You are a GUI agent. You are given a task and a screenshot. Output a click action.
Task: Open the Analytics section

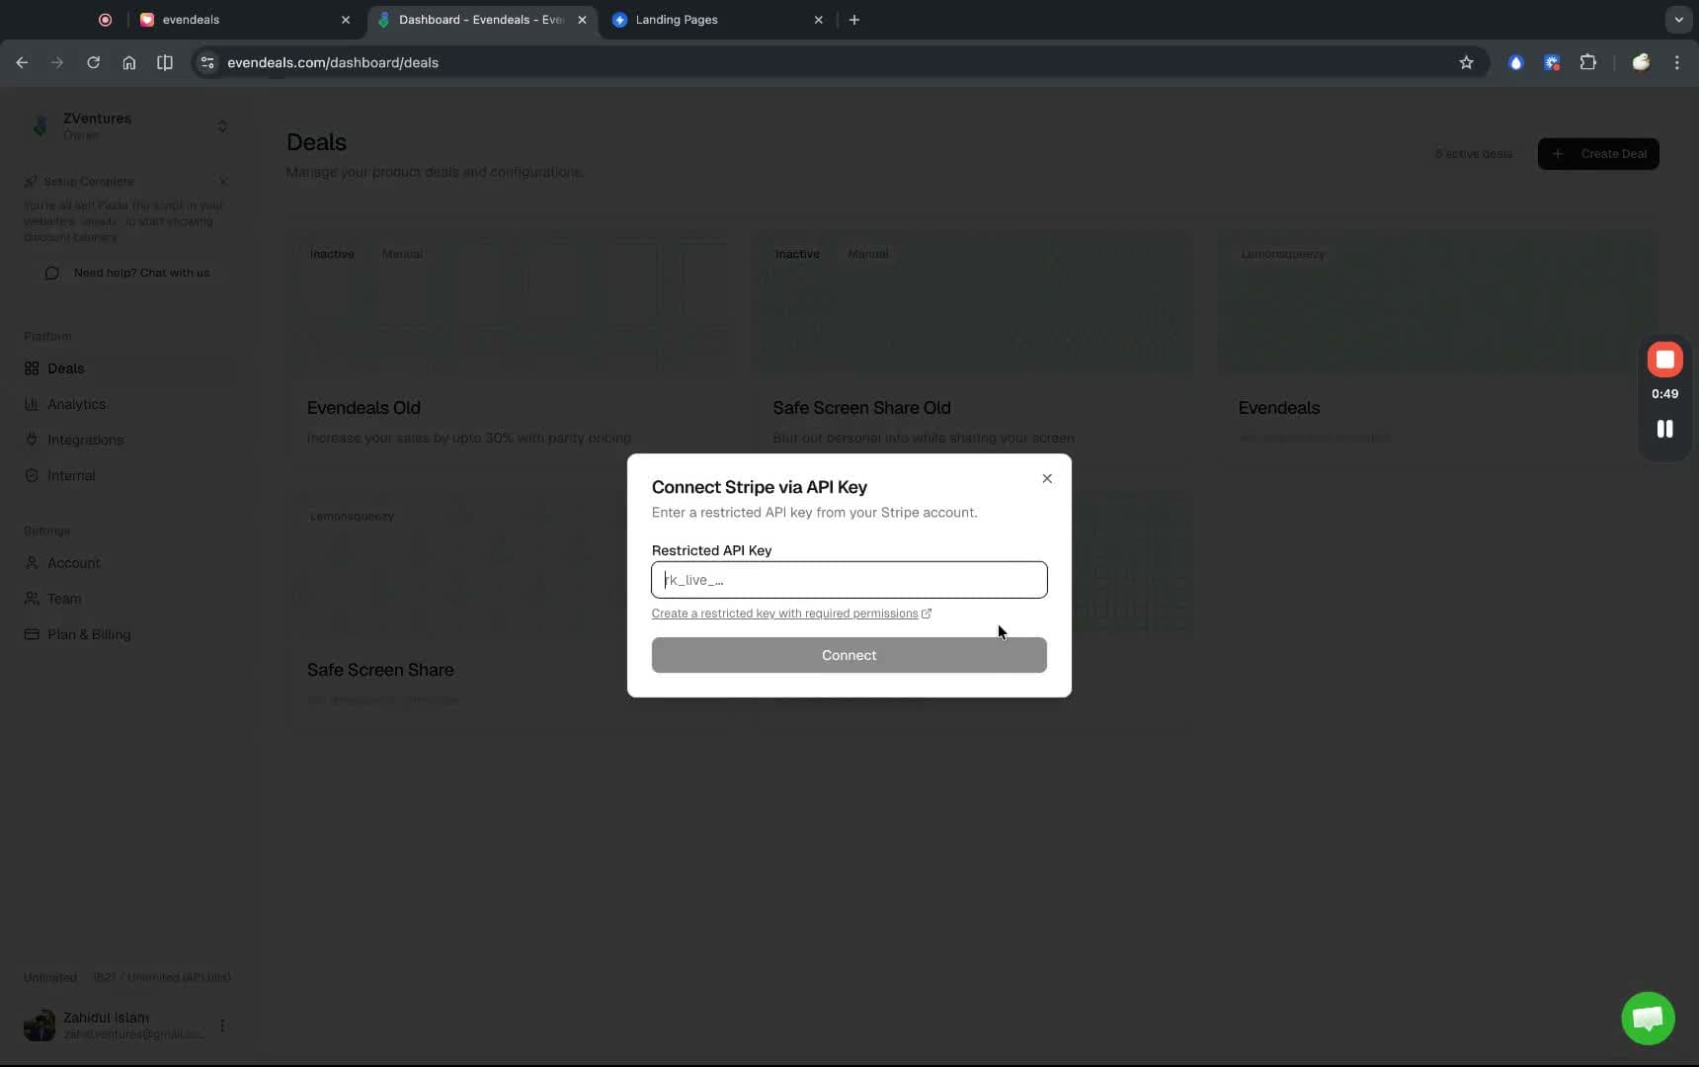[x=77, y=404]
